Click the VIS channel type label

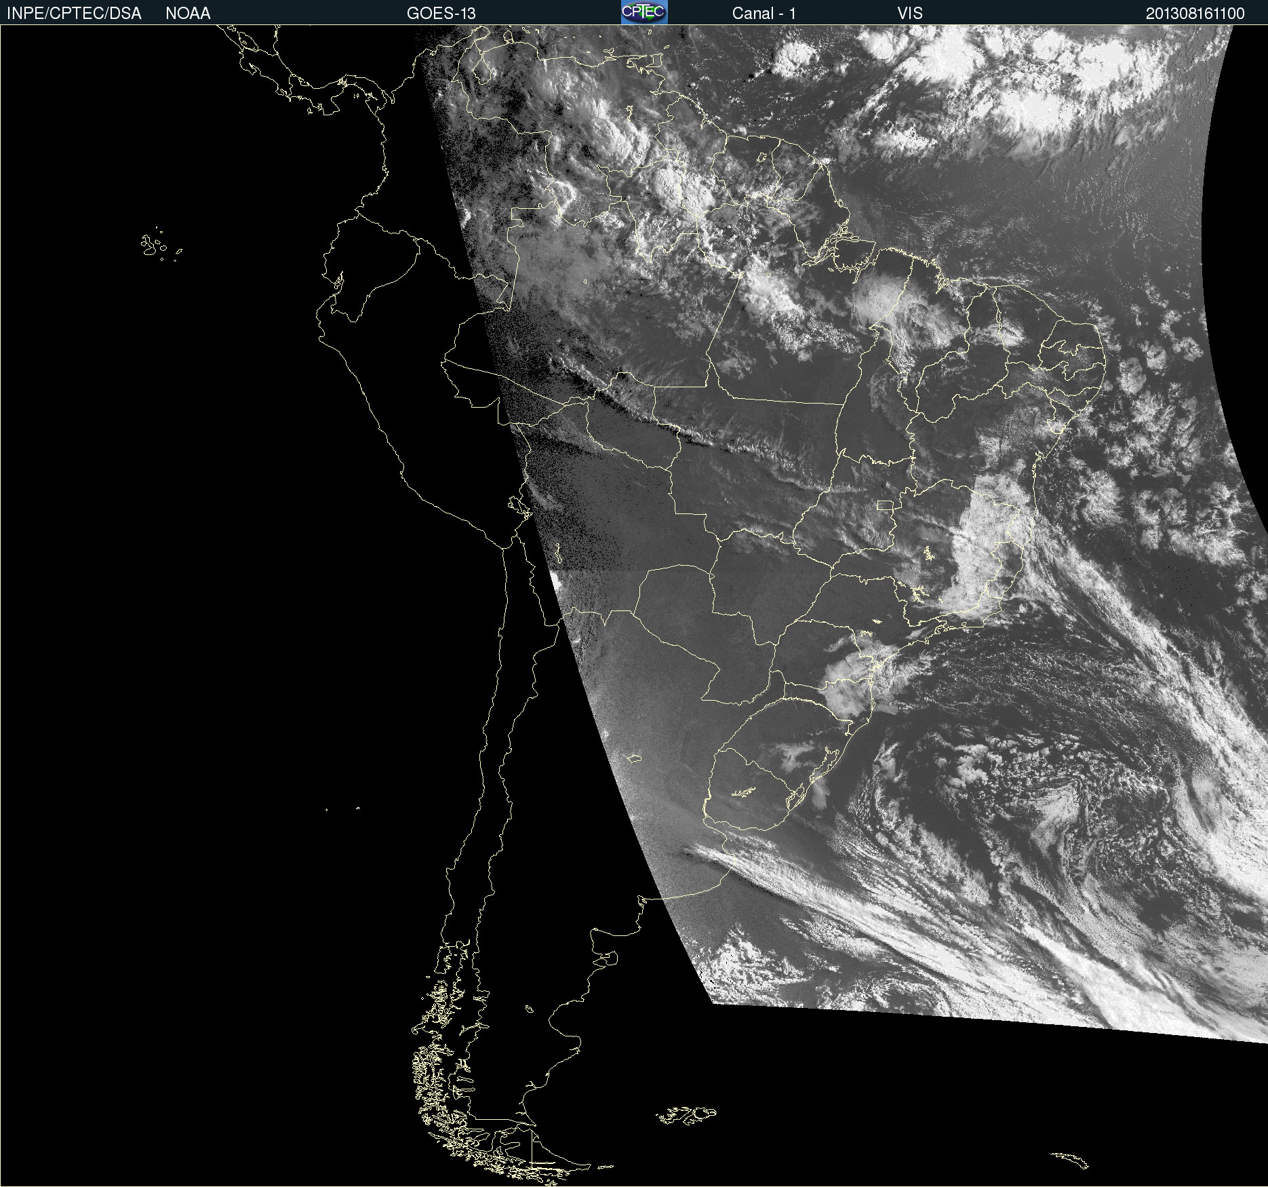click(x=910, y=13)
